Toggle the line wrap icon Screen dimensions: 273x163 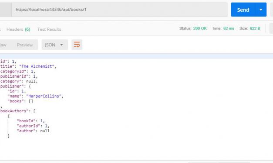click(77, 45)
